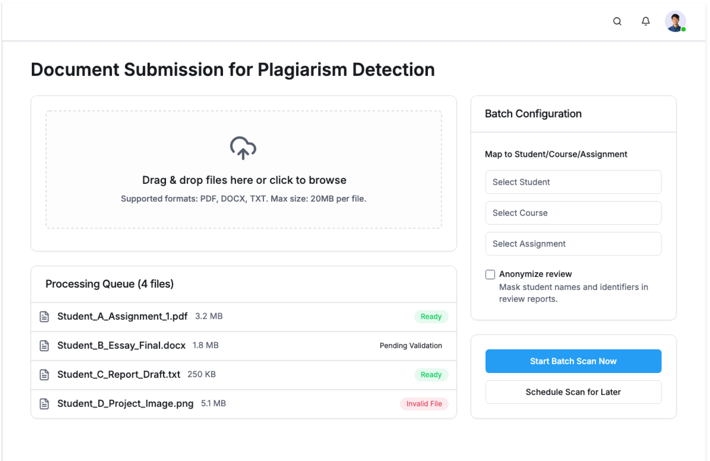Click the drag & drop upload area text
The width and height of the screenshot is (710, 461).
244,180
